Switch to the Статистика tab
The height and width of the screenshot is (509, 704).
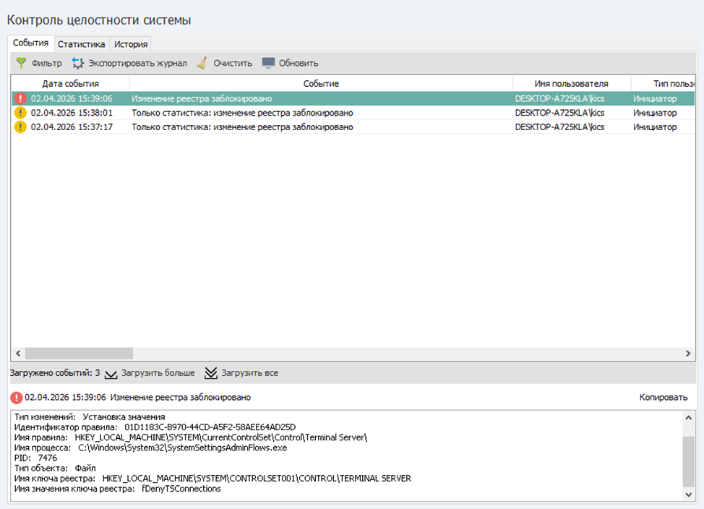point(81,44)
